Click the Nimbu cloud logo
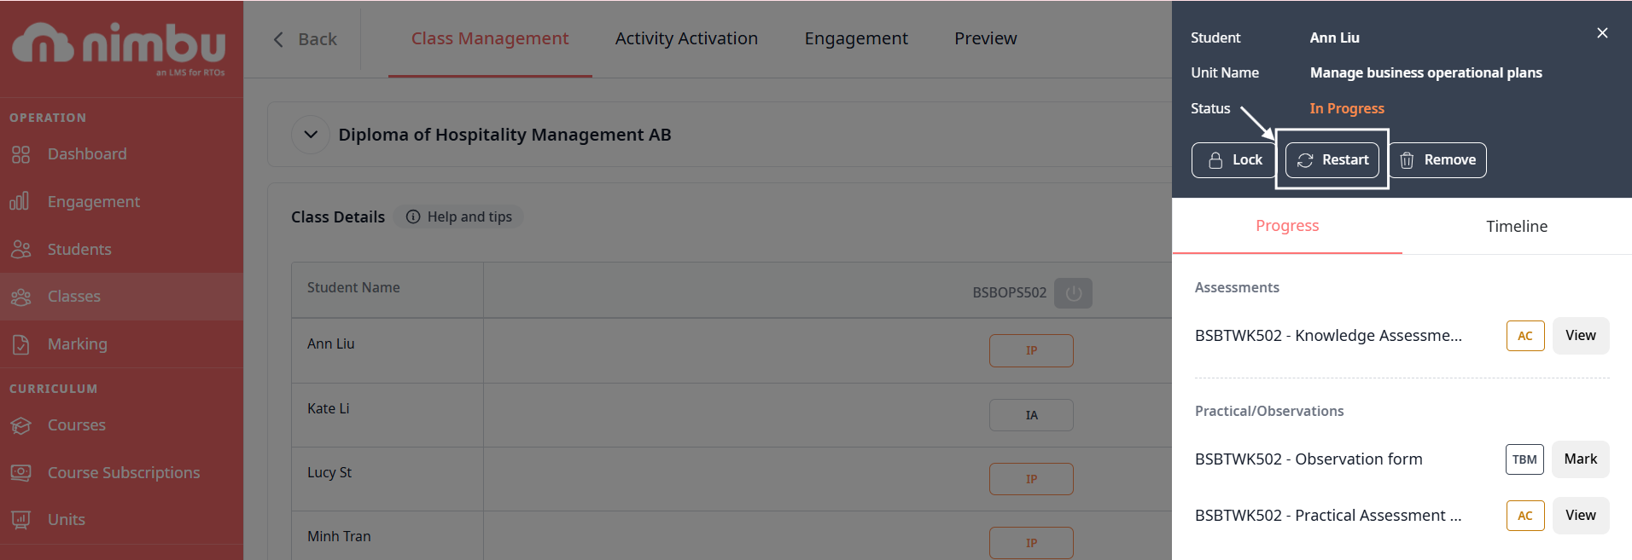 tap(43, 43)
